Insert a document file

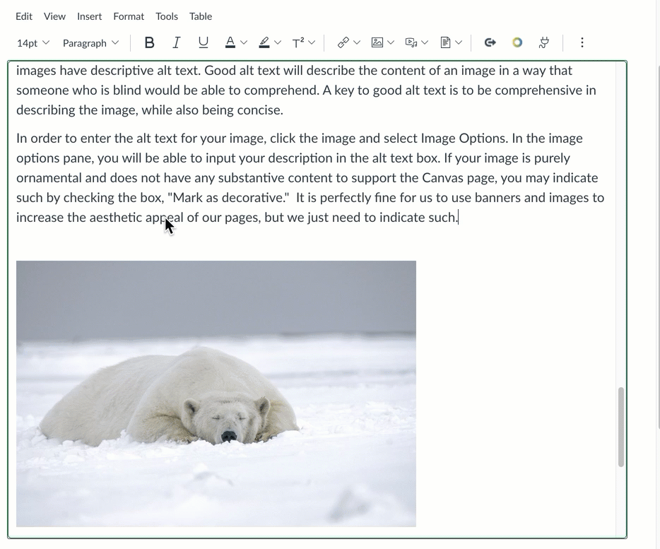[x=447, y=42]
